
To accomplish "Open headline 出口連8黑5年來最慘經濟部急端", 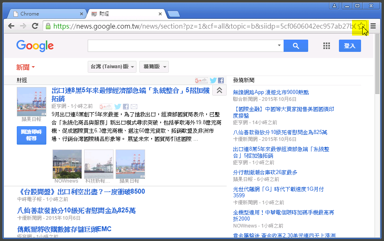I will [x=131, y=94].
